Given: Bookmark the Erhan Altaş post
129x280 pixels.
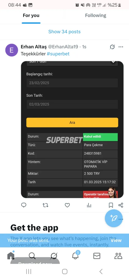Looking at the screenshot, I should [x=111, y=205].
